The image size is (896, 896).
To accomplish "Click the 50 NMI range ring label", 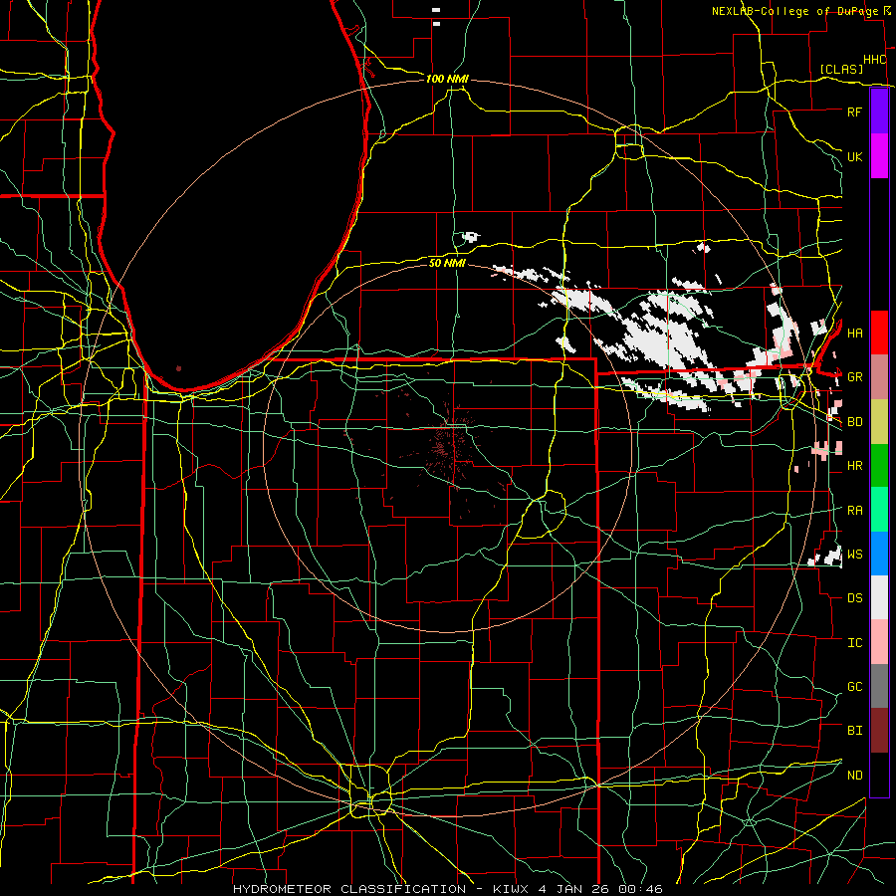I will (x=447, y=263).
